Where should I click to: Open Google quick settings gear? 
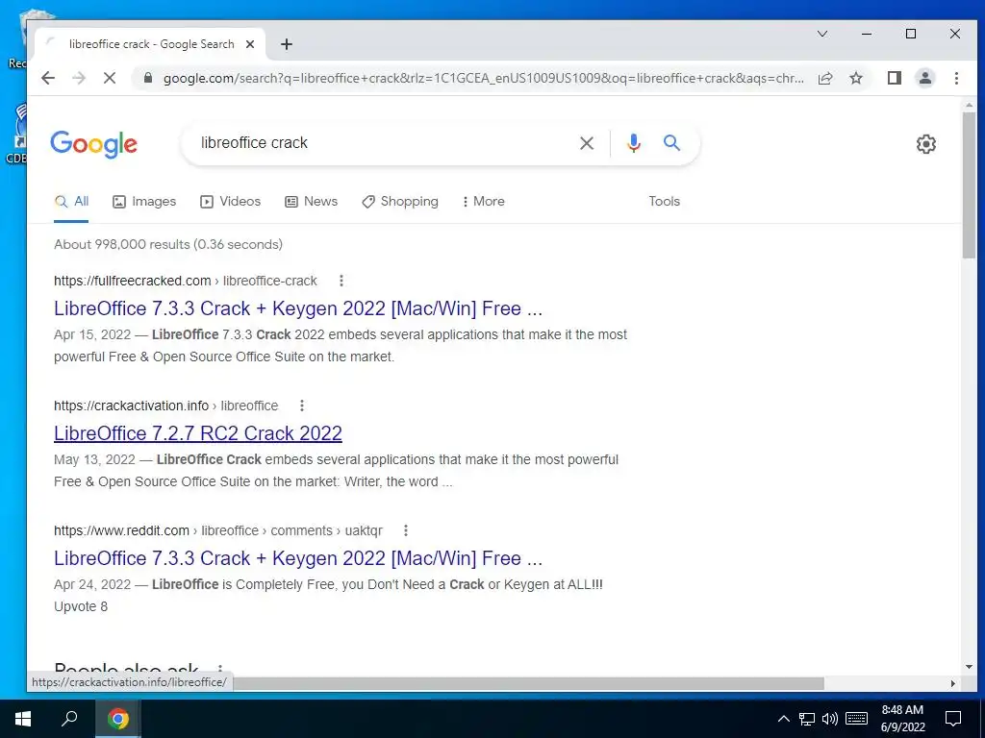(925, 144)
